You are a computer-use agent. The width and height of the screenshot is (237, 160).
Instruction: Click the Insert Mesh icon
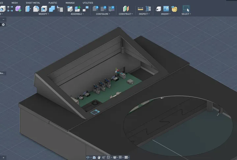(174, 9)
